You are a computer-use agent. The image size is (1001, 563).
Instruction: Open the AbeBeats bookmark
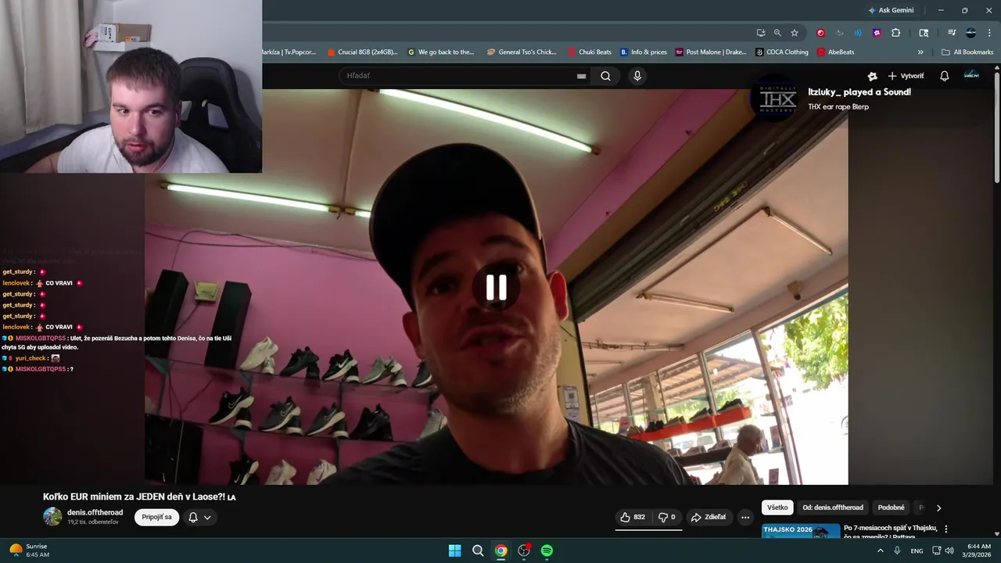pyautogui.click(x=836, y=52)
